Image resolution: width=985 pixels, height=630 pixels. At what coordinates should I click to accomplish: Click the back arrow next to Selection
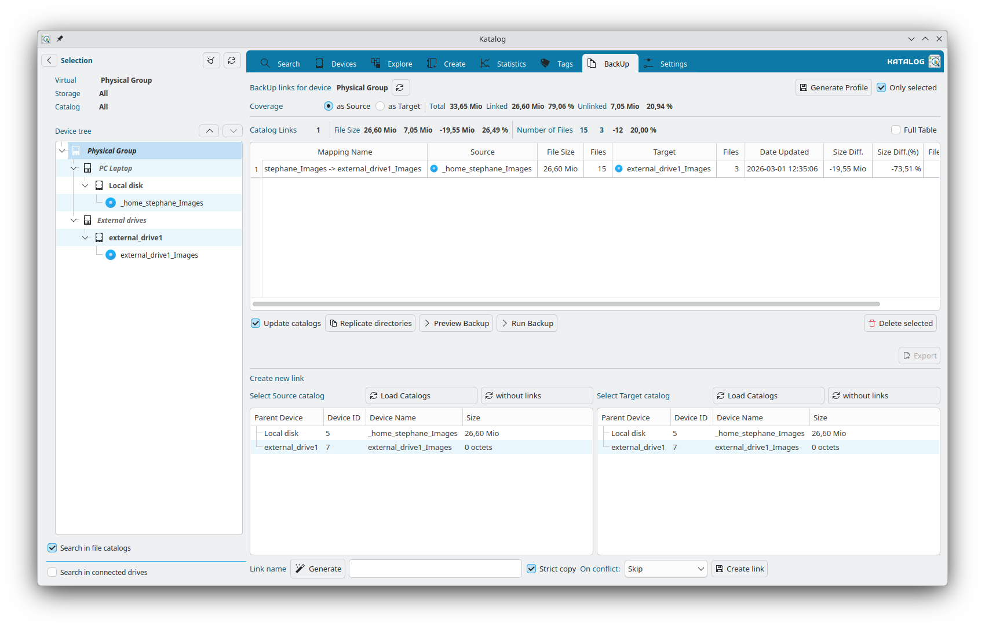pos(49,60)
